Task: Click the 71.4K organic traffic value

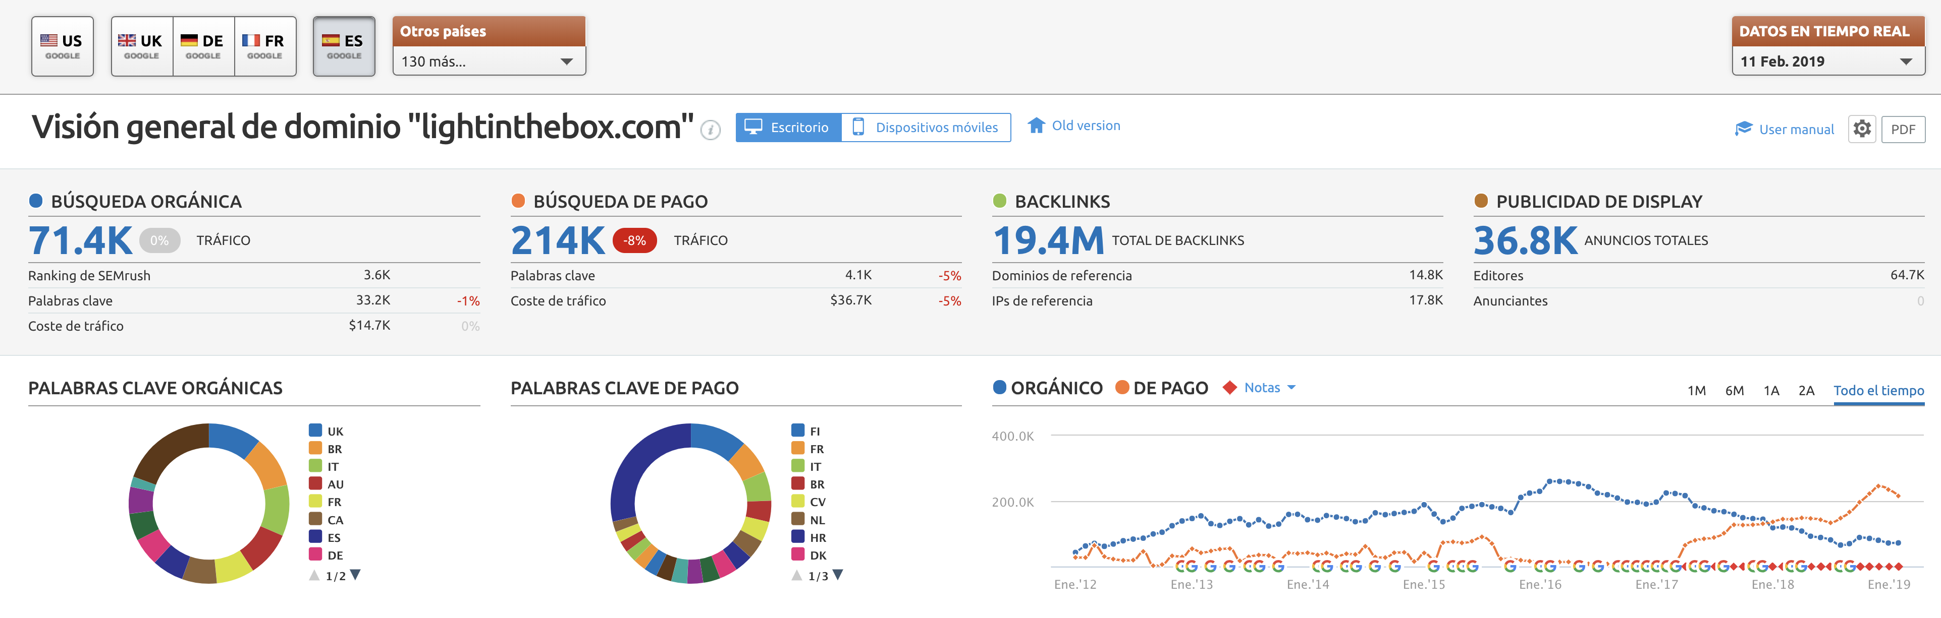Action: coord(81,241)
